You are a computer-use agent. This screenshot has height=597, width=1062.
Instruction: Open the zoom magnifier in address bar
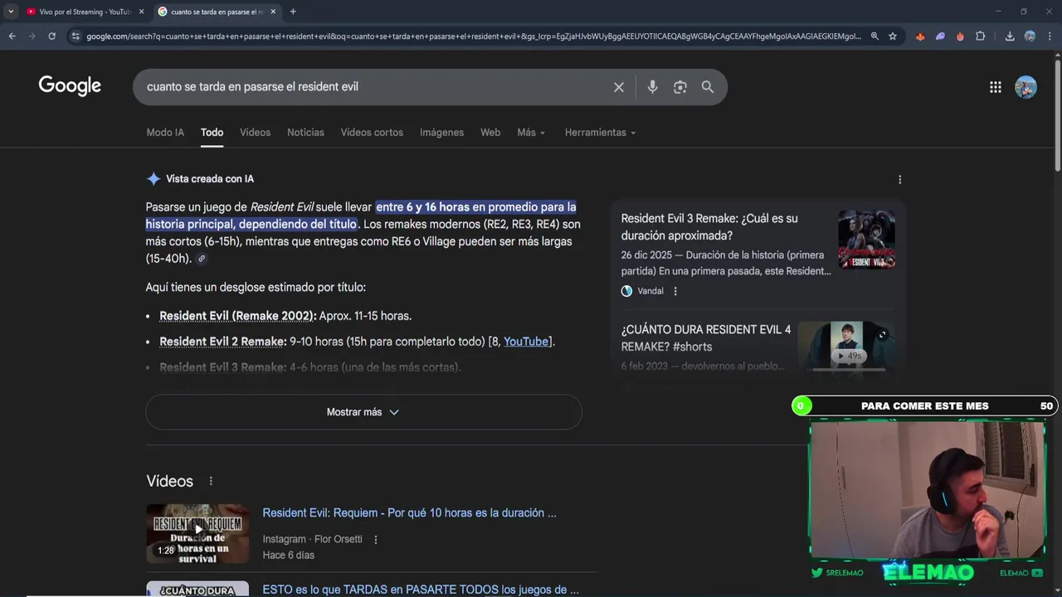[874, 36]
